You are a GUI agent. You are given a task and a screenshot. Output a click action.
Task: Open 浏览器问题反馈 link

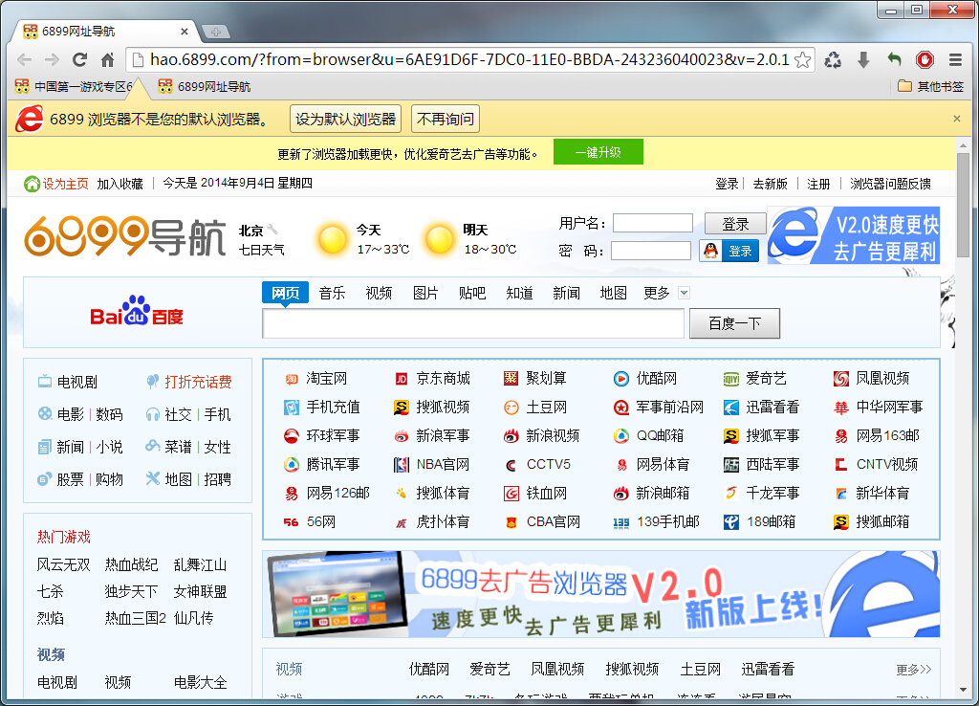click(890, 184)
